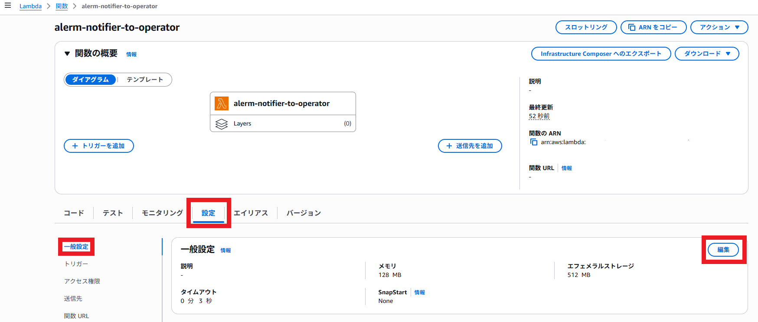
Task: Switch to the モニタリング tab
Action: click(x=162, y=213)
